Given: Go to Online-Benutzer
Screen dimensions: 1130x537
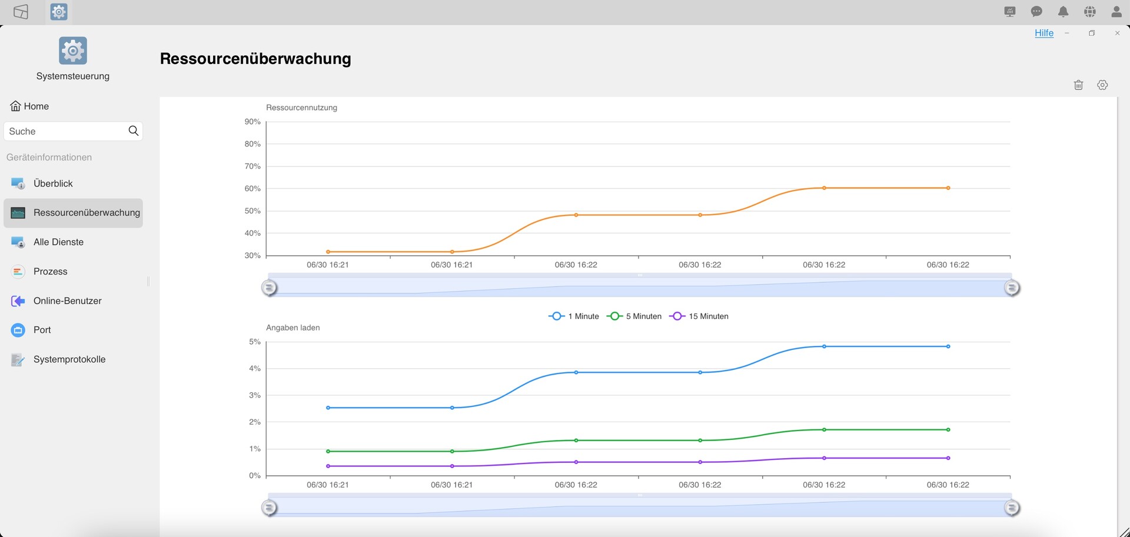Looking at the screenshot, I should tap(67, 301).
